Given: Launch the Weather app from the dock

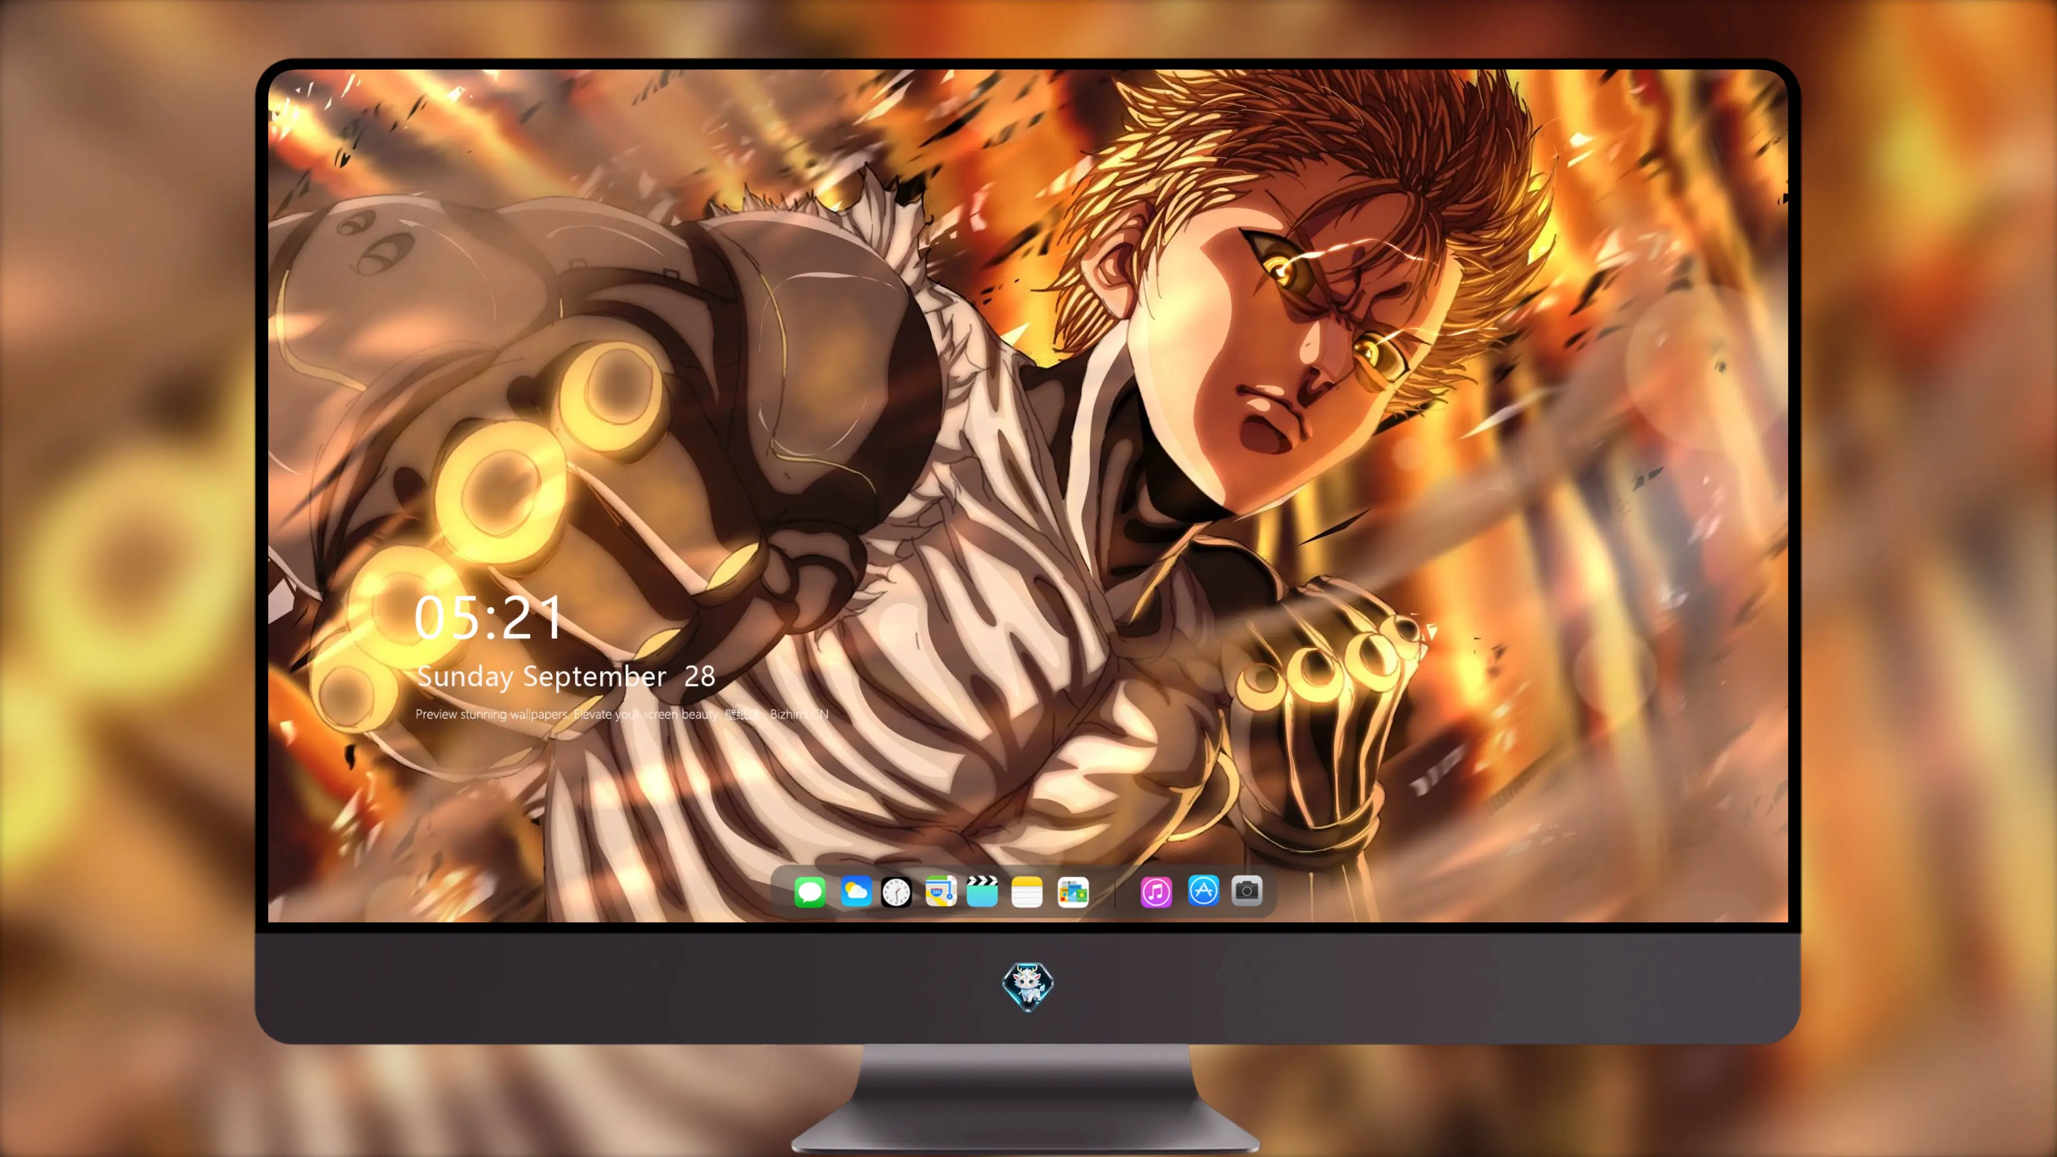Looking at the screenshot, I should 855,891.
